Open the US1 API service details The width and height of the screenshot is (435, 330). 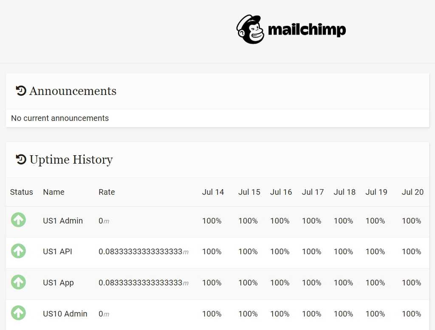coord(57,251)
